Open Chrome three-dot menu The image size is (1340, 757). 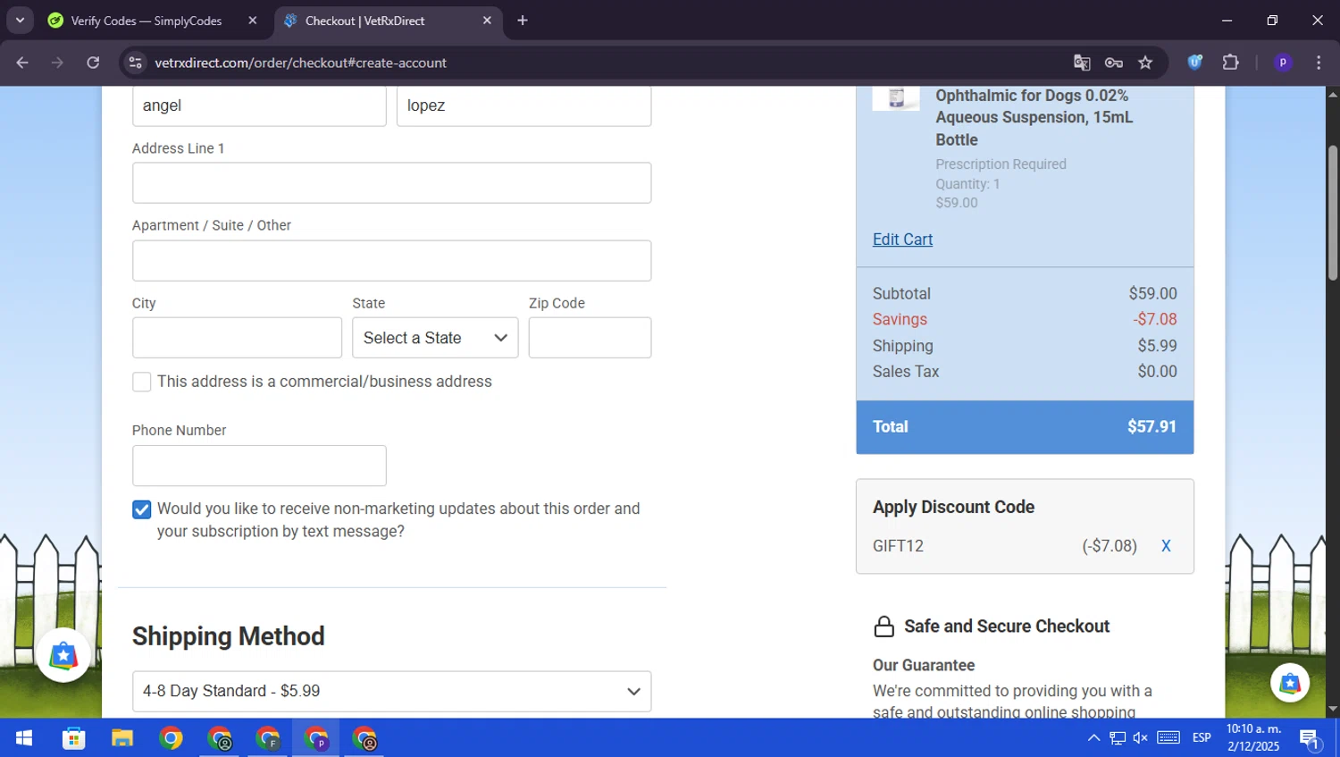coord(1319,63)
